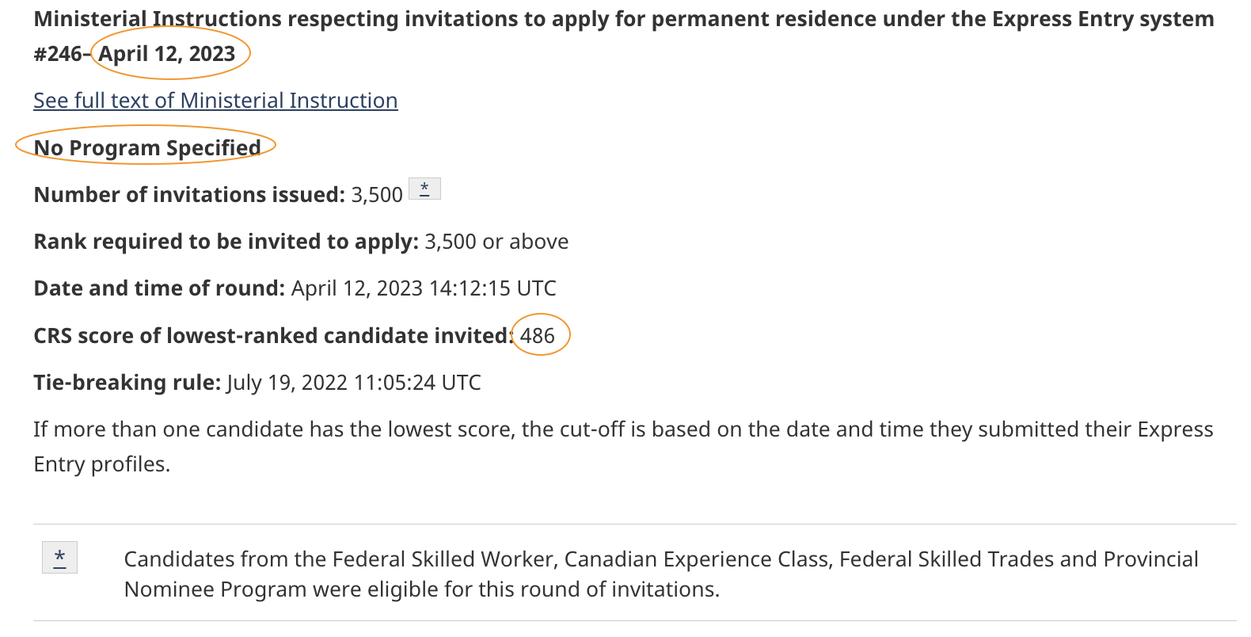Click the paragraph about more than one candidate
Viewport: 1251px width, 637px height.
(x=623, y=446)
